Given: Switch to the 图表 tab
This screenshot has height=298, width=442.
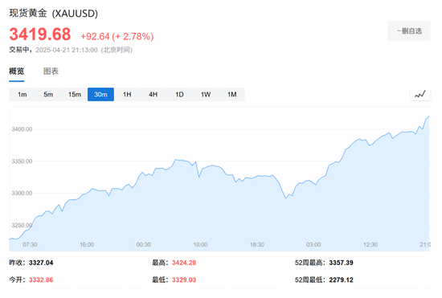Looking at the screenshot, I should point(51,71).
